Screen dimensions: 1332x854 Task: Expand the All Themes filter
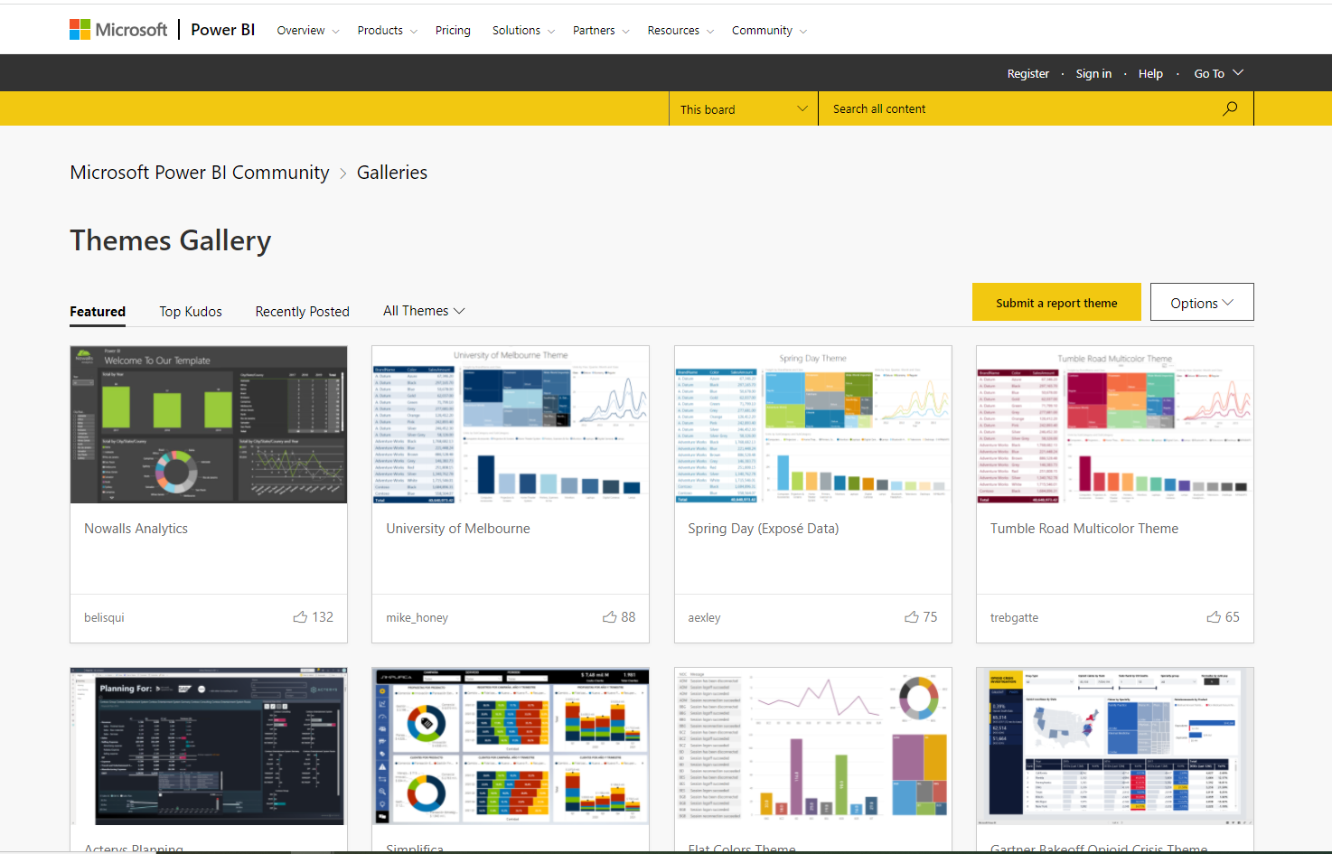click(x=424, y=311)
